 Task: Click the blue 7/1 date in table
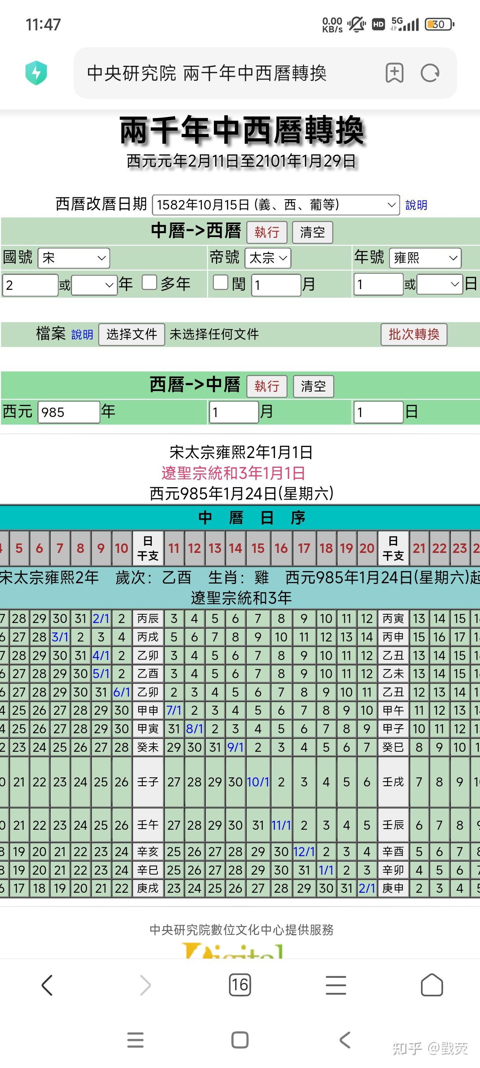pyautogui.click(x=174, y=710)
